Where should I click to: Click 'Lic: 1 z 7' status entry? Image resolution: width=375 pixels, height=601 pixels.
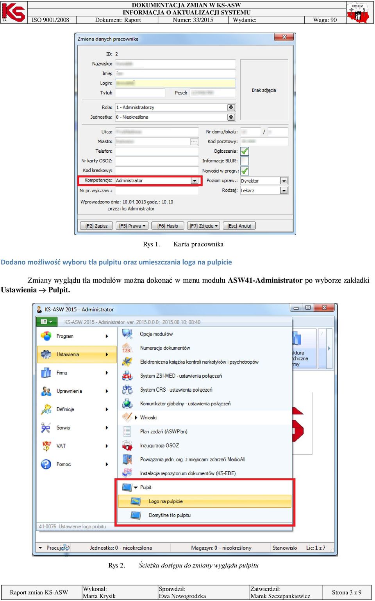click(x=316, y=548)
